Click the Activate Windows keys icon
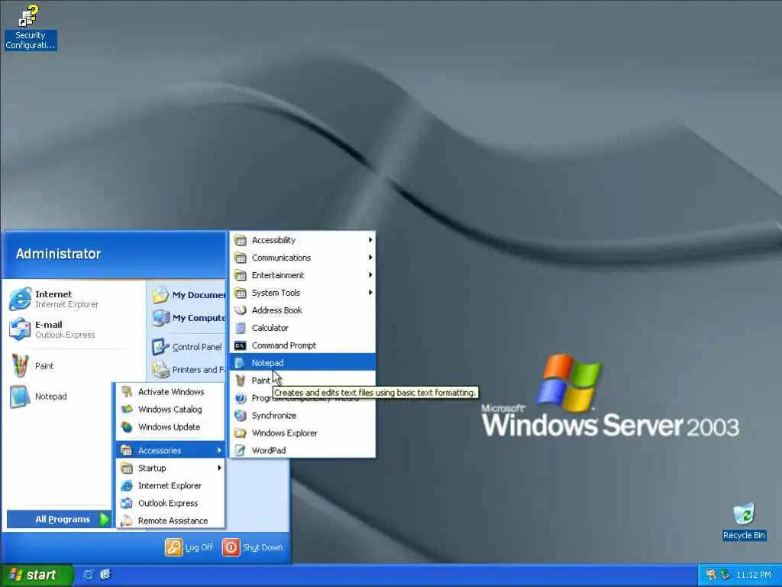This screenshot has width=782, height=587. pos(128,392)
